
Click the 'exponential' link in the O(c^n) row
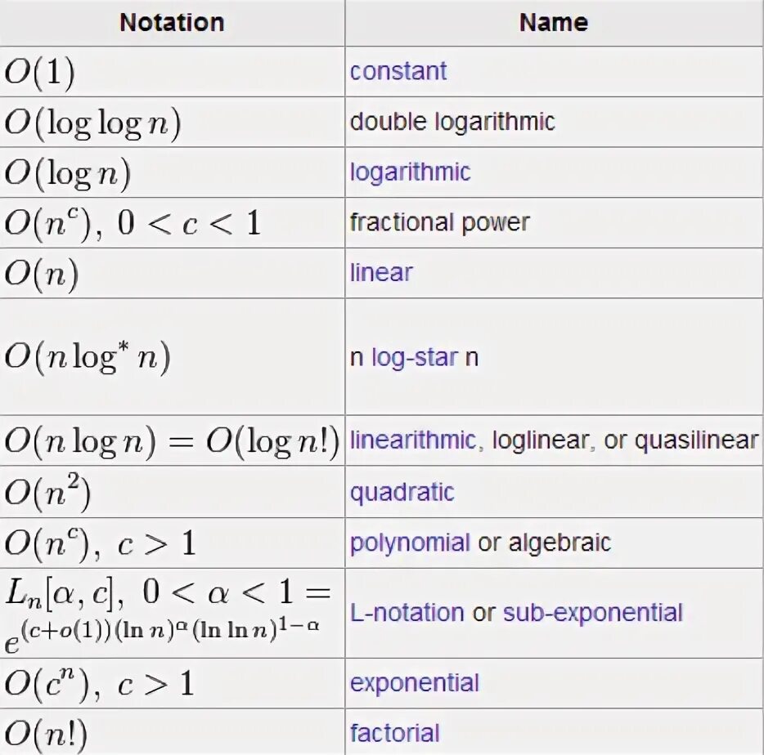[x=415, y=683]
